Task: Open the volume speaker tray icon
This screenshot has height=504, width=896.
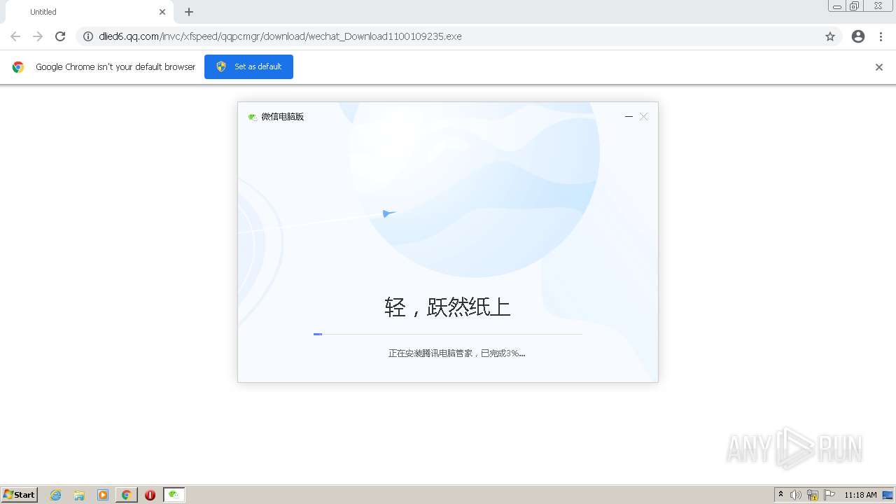Action: click(796, 495)
